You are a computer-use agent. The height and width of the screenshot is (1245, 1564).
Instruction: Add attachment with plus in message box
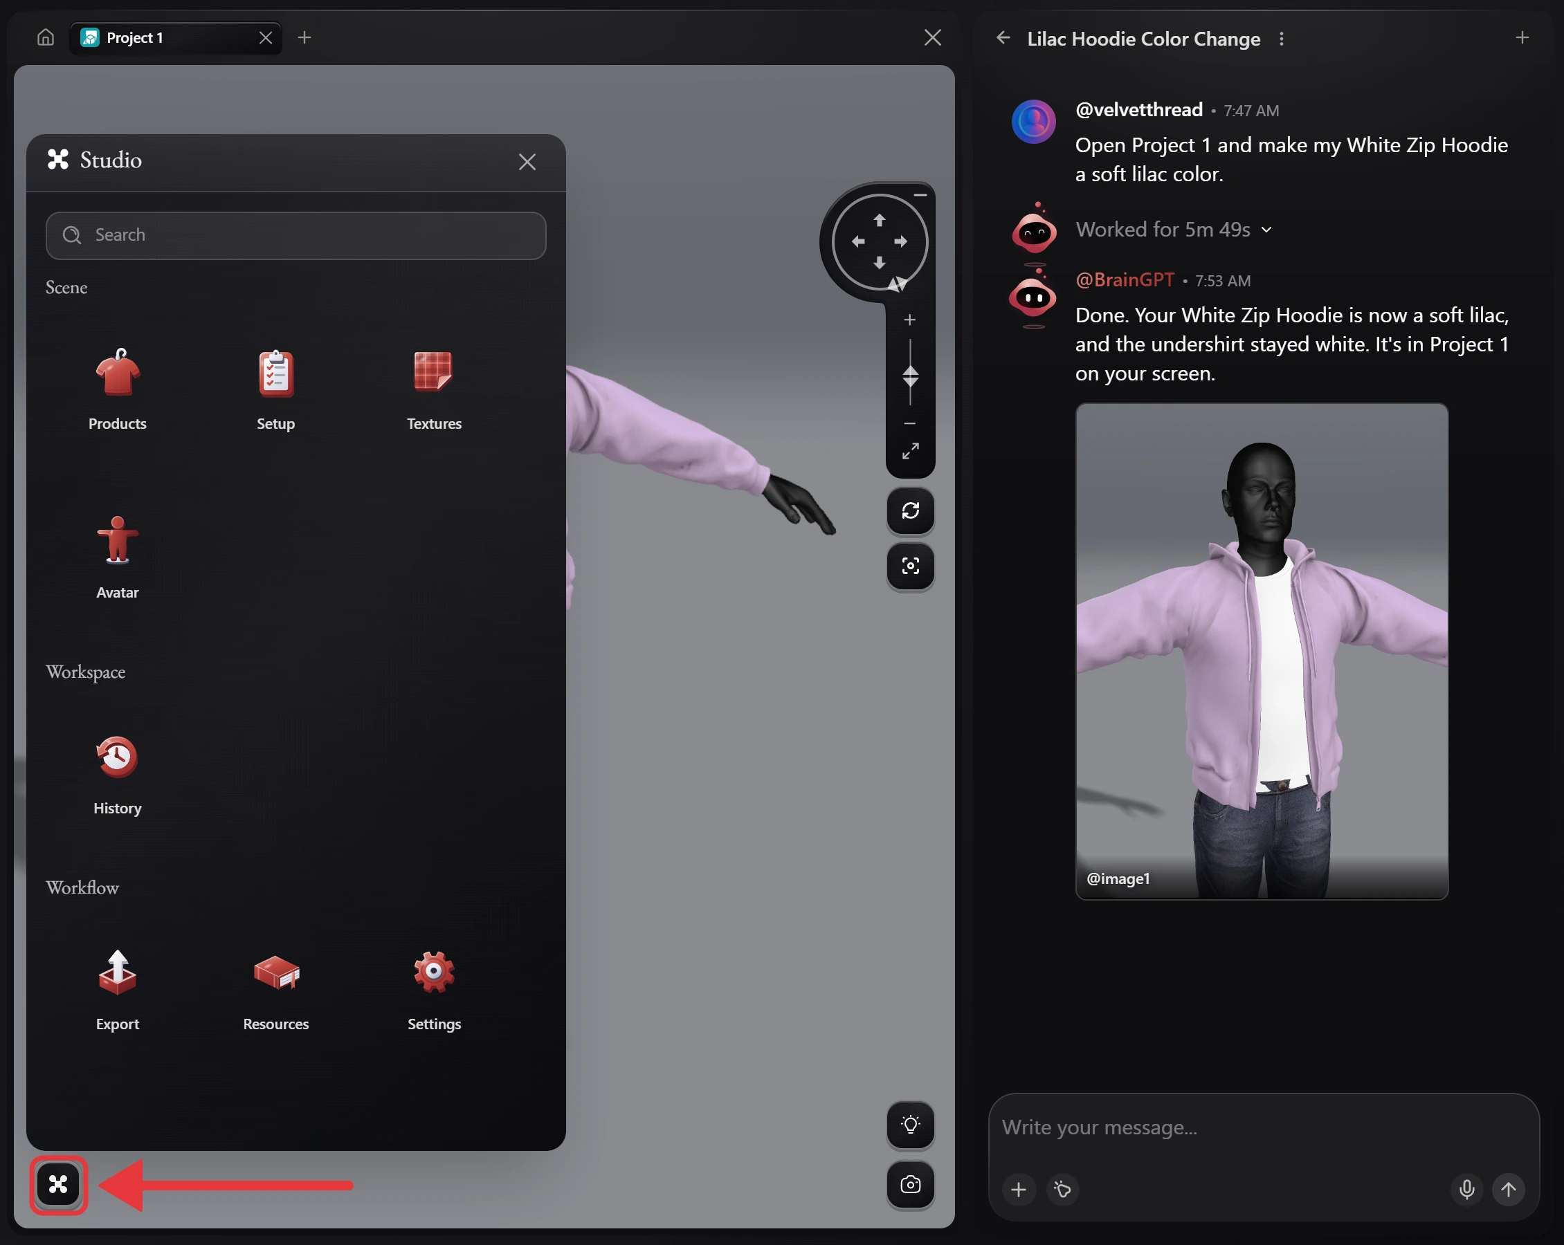(1019, 1189)
